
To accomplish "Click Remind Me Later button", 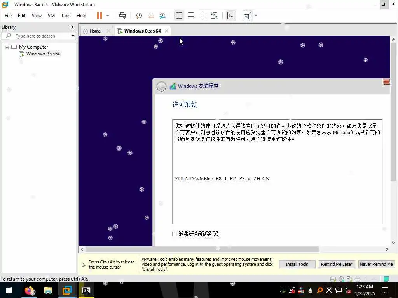I will (x=337, y=264).
